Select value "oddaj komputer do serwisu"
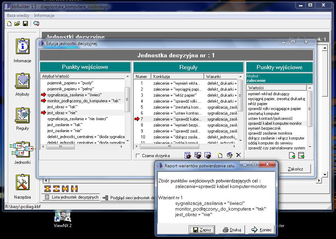This screenshot has width=336, height=239. tap(270, 143)
